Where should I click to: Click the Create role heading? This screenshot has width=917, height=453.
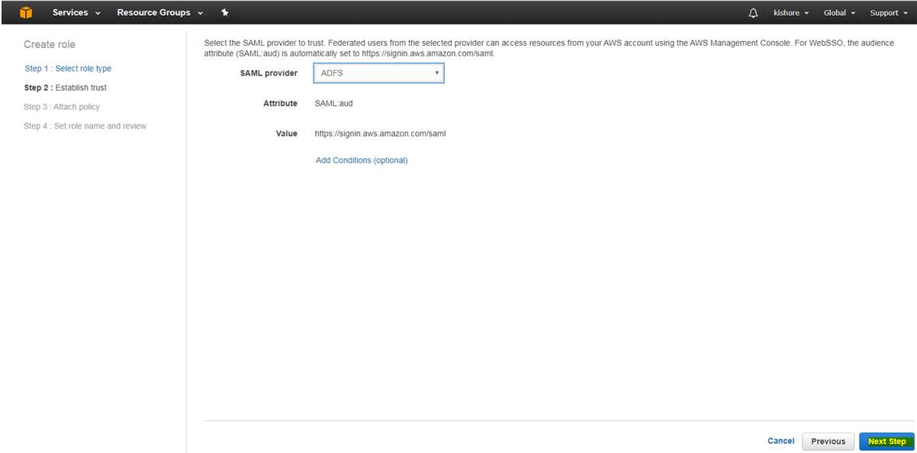(50, 45)
